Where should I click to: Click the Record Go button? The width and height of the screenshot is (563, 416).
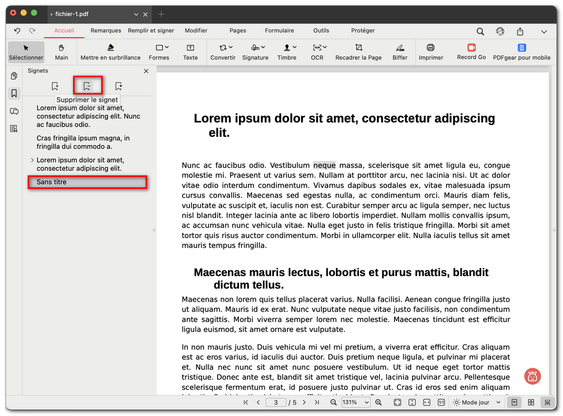(x=471, y=52)
